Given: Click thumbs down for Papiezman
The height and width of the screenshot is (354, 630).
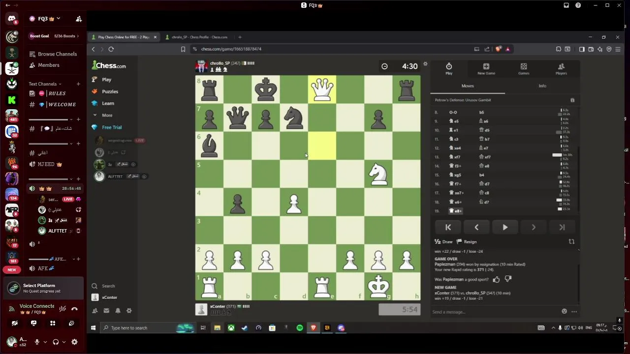Looking at the screenshot, I should point(508,279).
